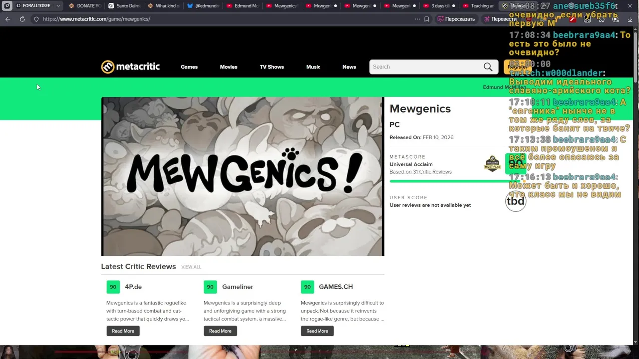Click the USER SCORE label
Image resolution: width=639 pixels, height=359 pixels.
(408, 198)
